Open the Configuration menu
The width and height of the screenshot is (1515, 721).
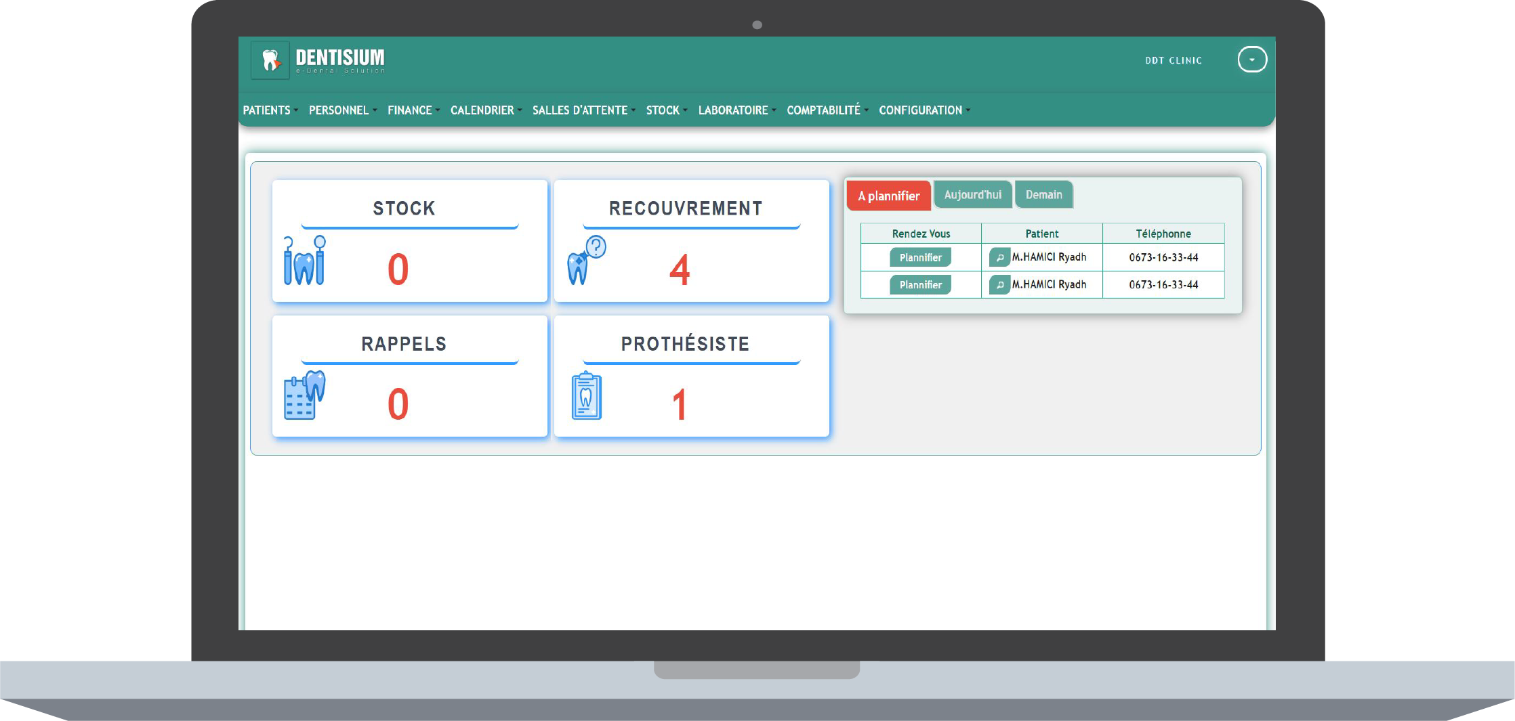point(923,110)
